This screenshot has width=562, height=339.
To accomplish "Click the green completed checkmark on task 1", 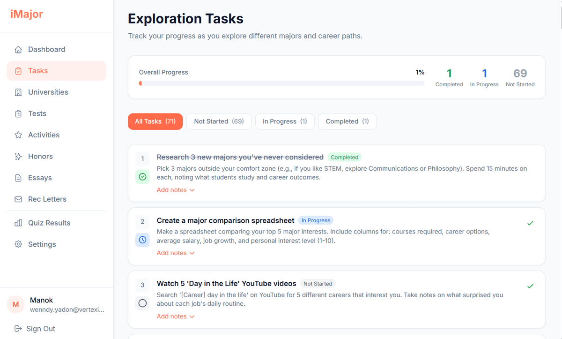I will click(x=142, y=177).
